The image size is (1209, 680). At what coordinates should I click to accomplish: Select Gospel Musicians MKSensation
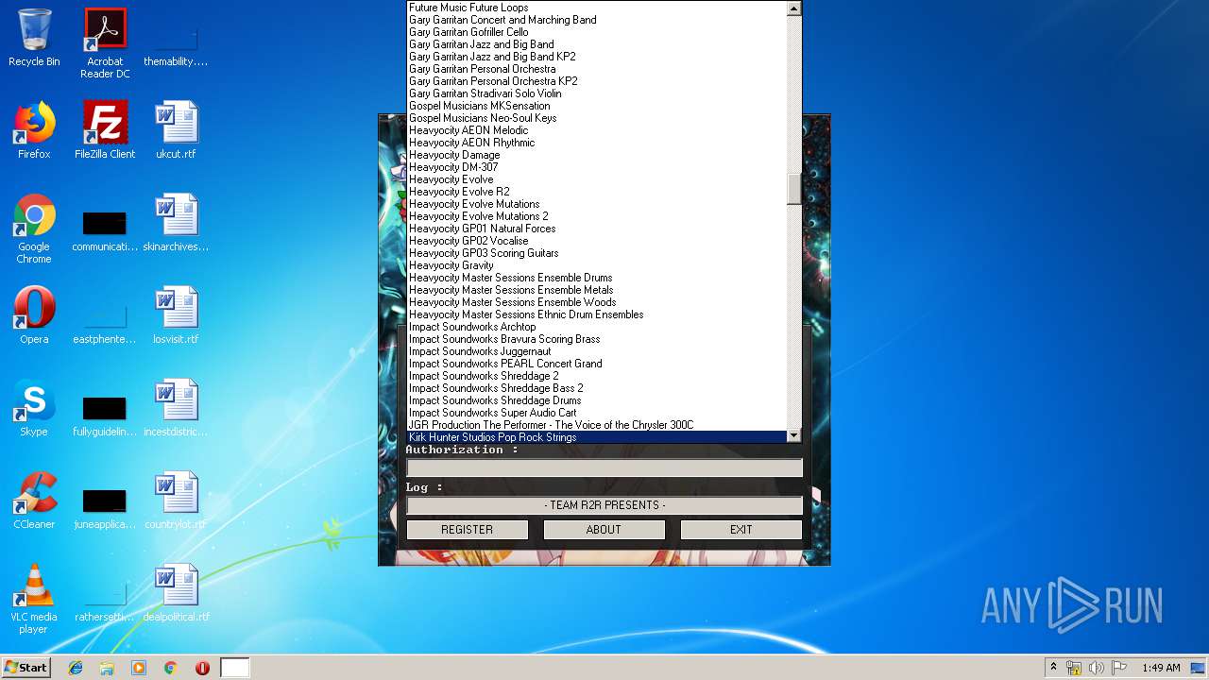[x=597, y=106]
